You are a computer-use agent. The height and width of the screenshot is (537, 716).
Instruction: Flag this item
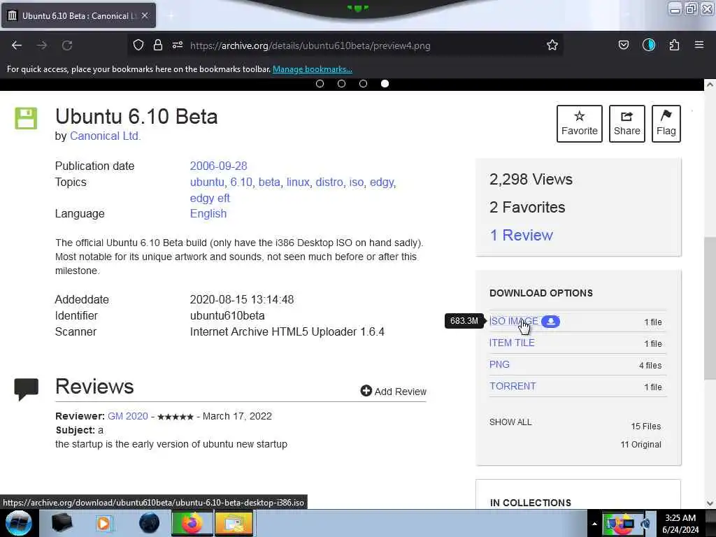coord(666,124)
